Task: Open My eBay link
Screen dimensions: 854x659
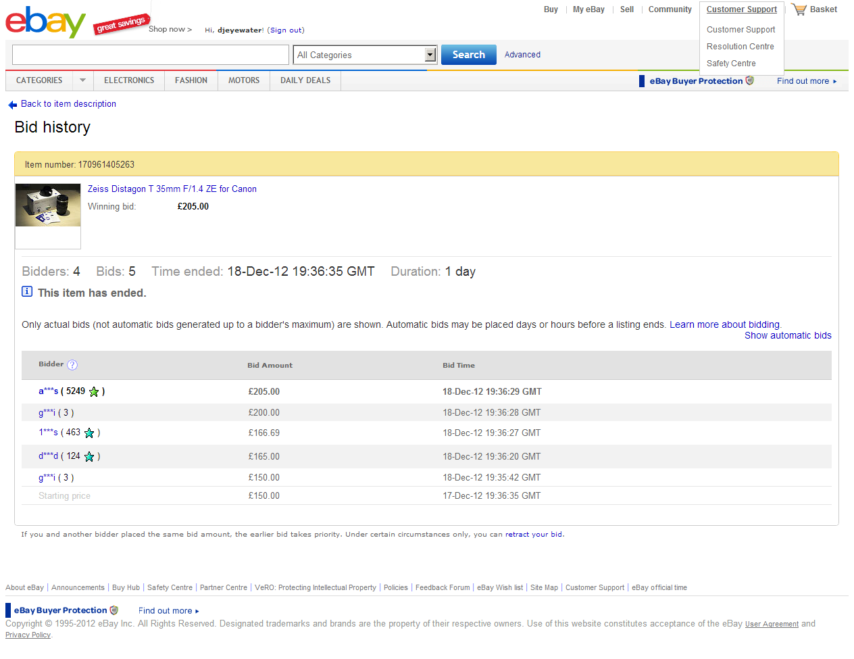Action: (588, 9)
